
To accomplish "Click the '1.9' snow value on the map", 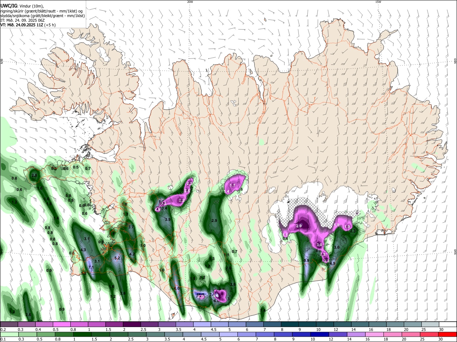I will pos(347,227).
